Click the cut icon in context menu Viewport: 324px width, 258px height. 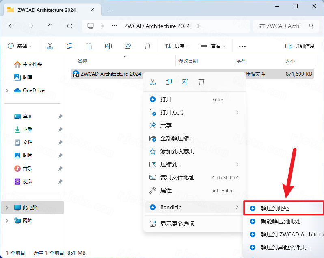tap(153, 82)
